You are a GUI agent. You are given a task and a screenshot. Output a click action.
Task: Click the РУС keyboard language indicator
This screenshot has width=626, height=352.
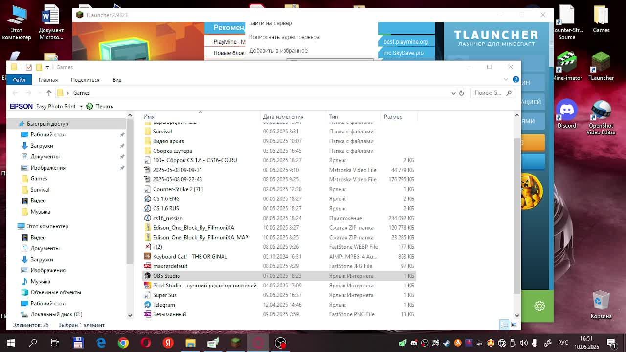pos(563,343)
